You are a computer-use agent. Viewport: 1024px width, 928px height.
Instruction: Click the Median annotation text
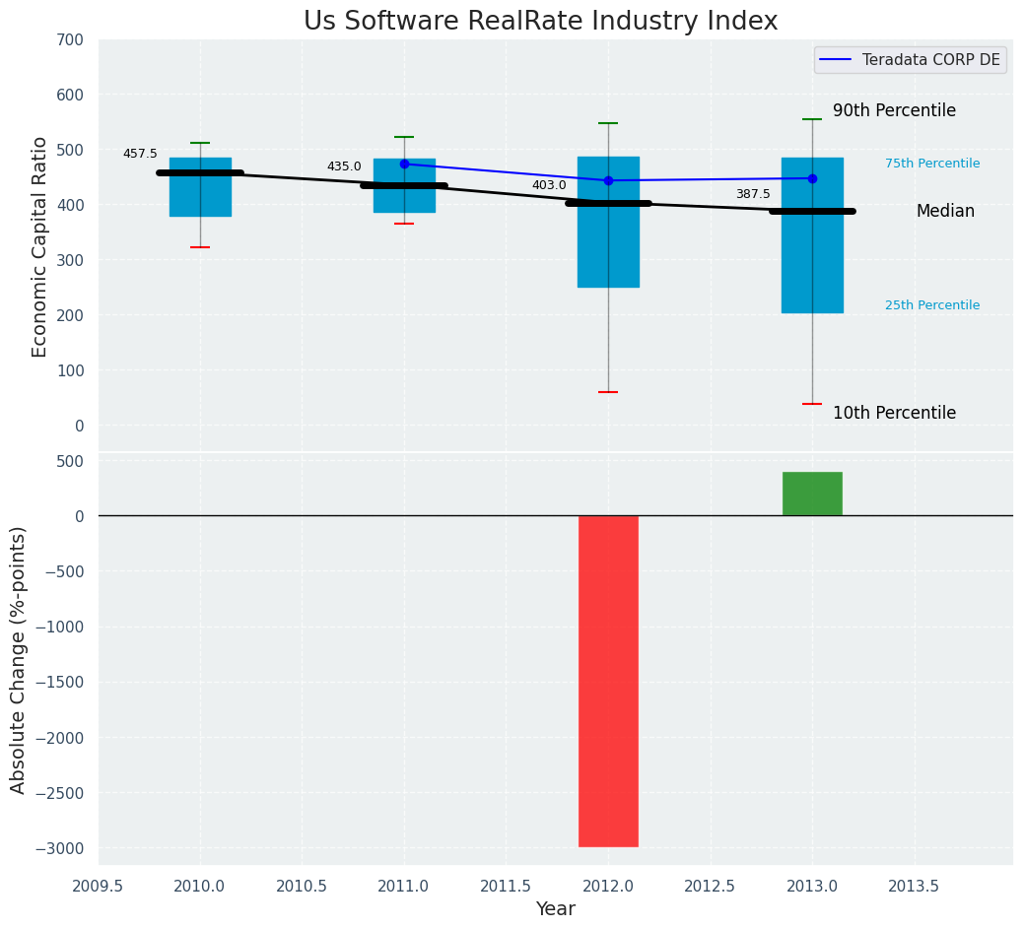pos(945,212)
